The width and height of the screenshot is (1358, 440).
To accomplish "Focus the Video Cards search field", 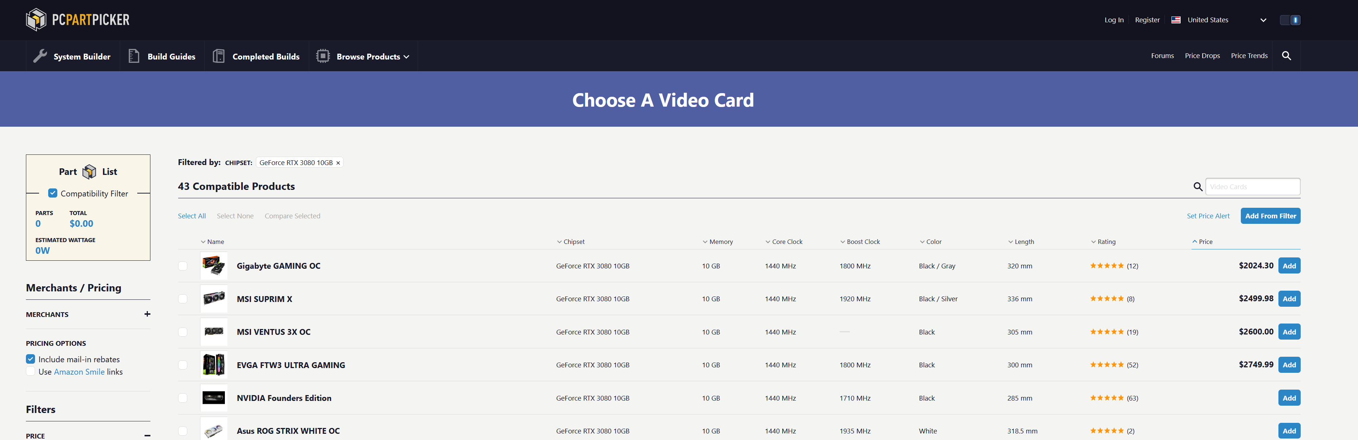I will [x=1252, y=187].
